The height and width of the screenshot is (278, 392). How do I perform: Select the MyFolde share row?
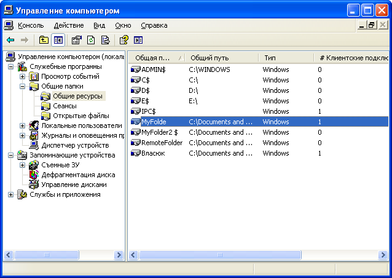point(259,122)
